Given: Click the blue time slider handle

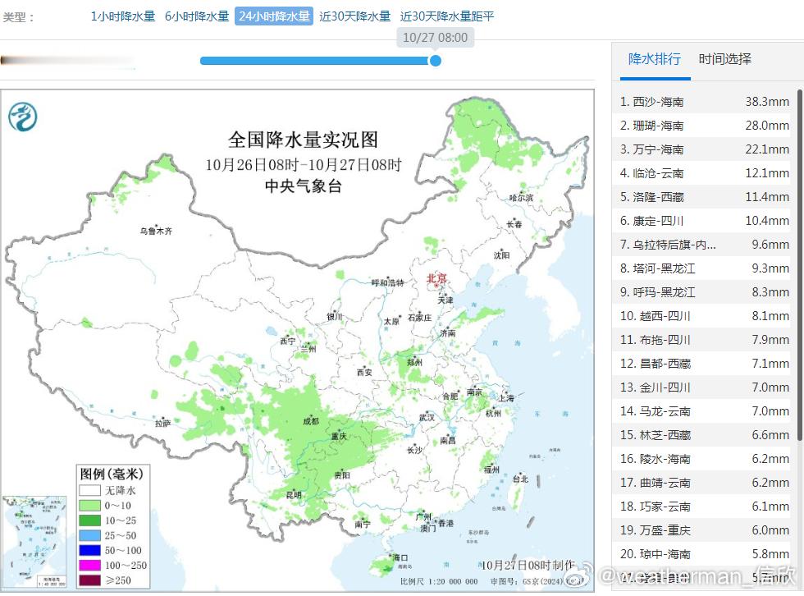Looking at the screenshot, I should [435, 61].
